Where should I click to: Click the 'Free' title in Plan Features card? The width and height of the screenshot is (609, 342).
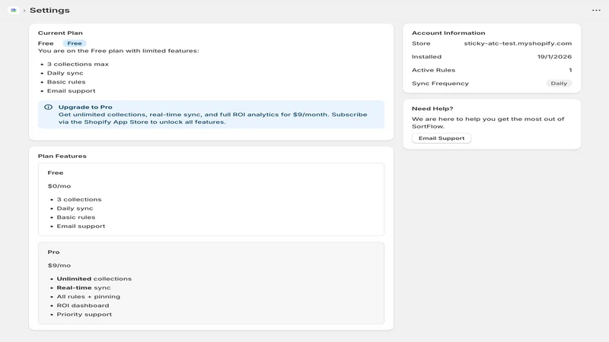pyautogui.click(x=55, y=173)
